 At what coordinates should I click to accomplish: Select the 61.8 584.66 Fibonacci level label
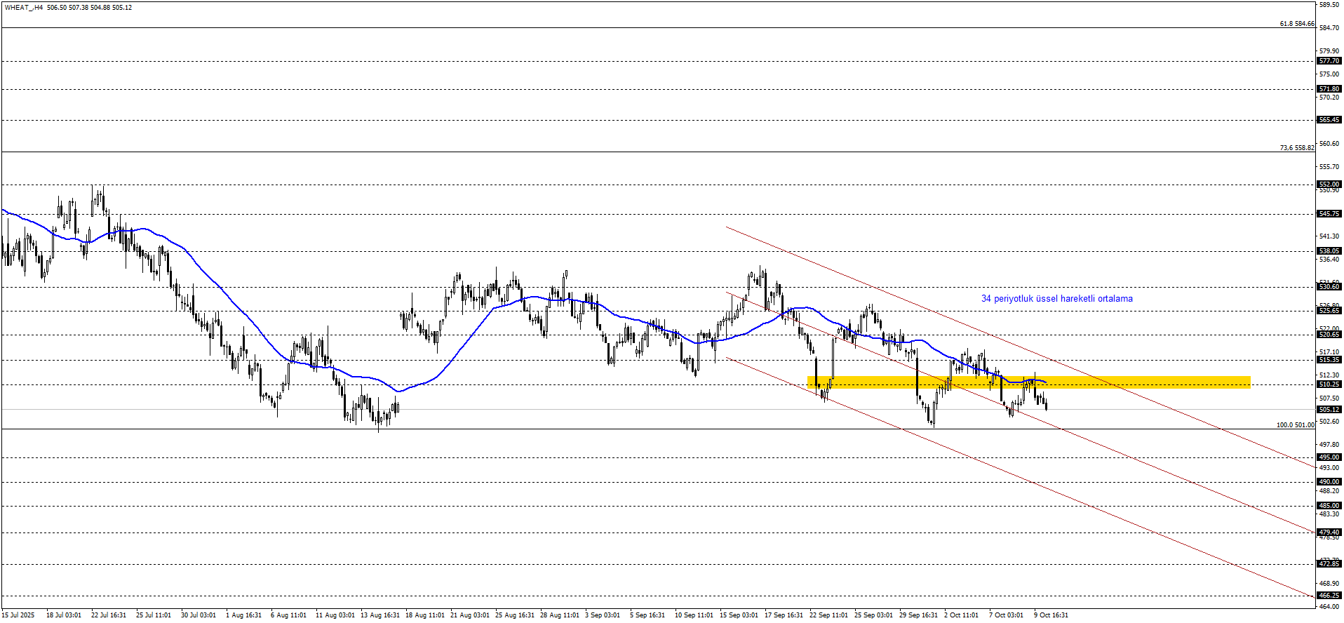(1296, 24)
